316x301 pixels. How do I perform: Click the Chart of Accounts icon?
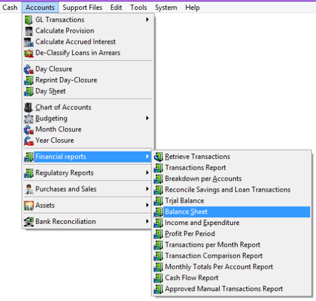pyautogui.click(x=29, y=108)
